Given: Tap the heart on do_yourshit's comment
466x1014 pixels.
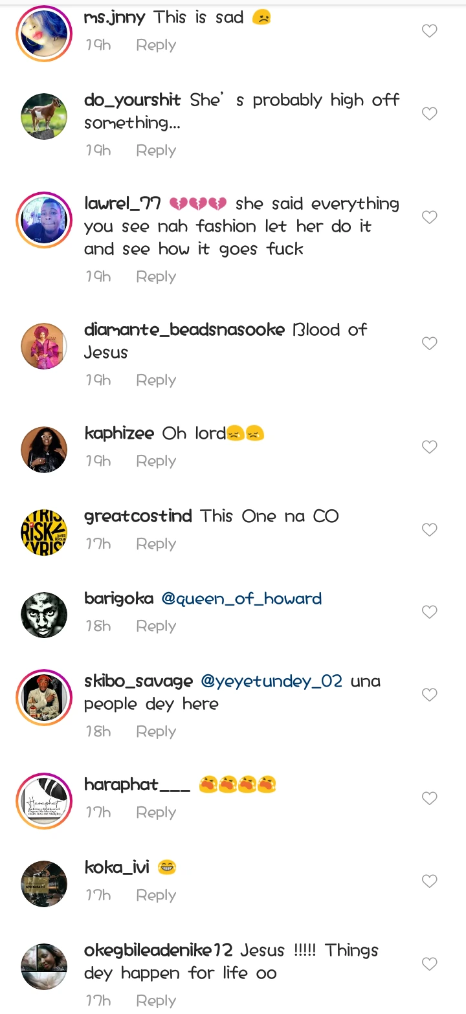Looking at the screenshot, I should (430, 114).
